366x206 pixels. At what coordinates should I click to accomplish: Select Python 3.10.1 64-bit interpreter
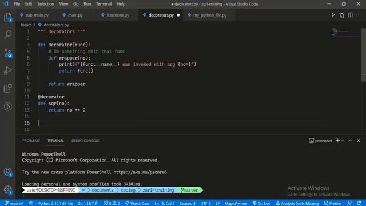coord(55,204)
